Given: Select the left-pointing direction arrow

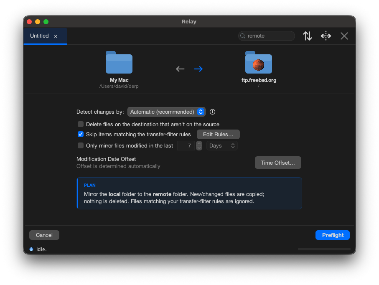Looking at the screenshot, I should 180,69.
